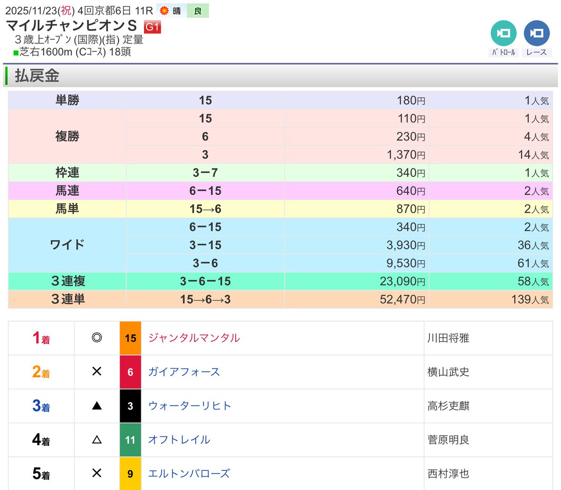Click the 複勝 payout 1,370円
This screenshot has width=561, height=490.
(x=406, y=155)
